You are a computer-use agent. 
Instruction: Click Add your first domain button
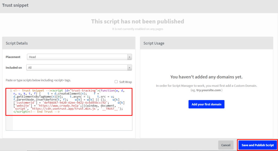(x=206, y=104)
